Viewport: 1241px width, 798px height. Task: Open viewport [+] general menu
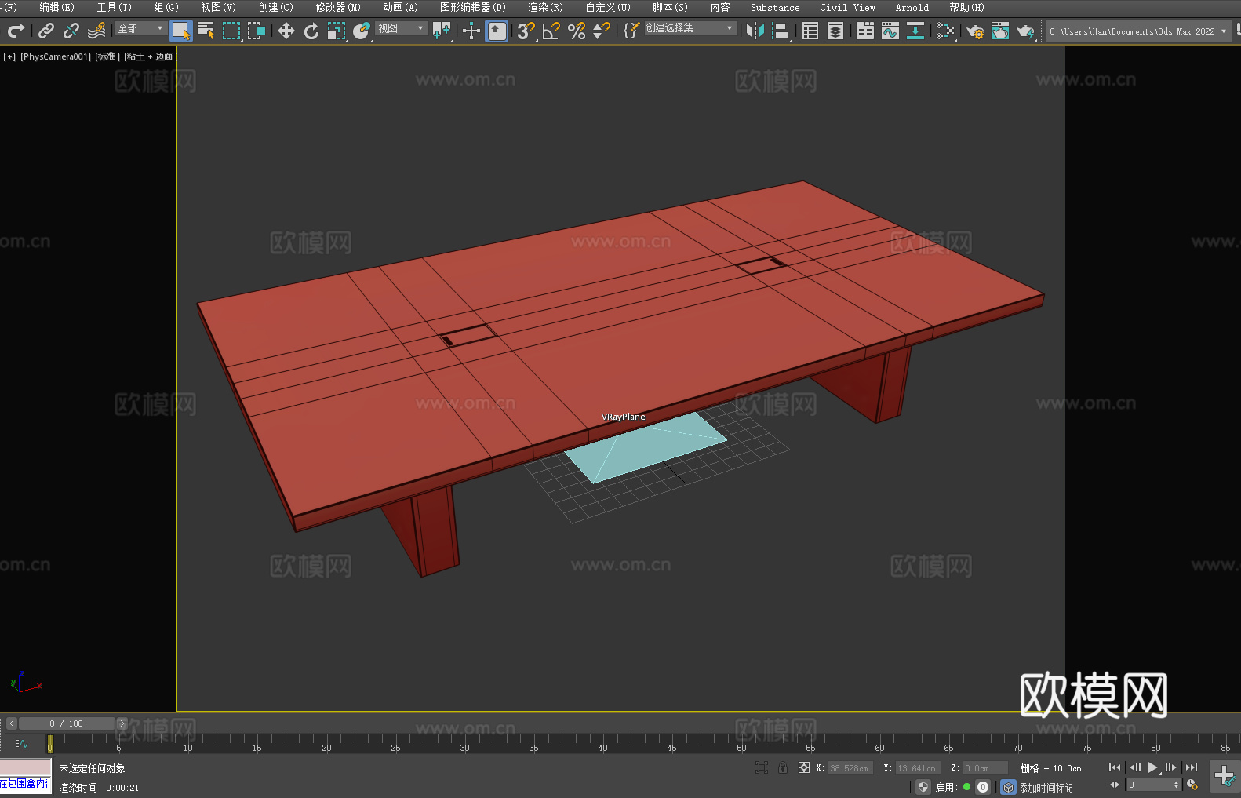point(9,56)
